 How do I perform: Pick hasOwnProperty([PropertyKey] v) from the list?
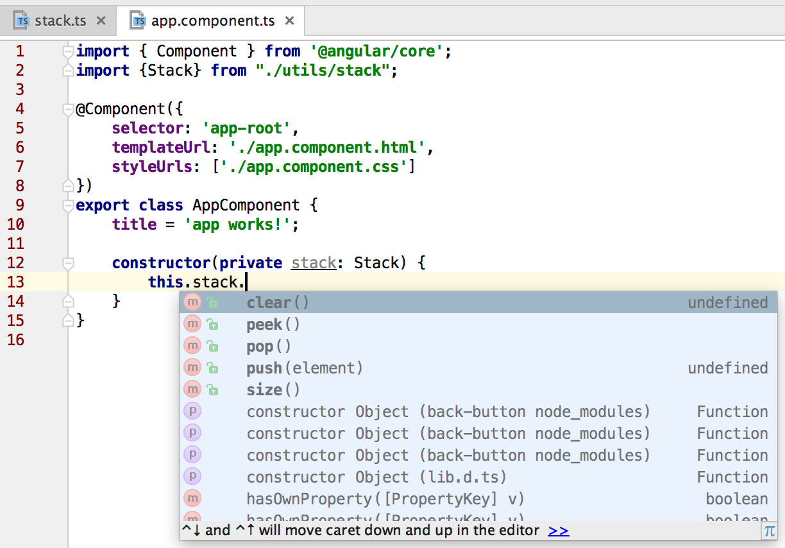[x=385, y=499]
